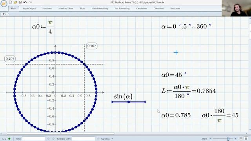
Task: Open the Text Formatting ribbon tab
Action: pyautogui.click(x=122, y=9)
